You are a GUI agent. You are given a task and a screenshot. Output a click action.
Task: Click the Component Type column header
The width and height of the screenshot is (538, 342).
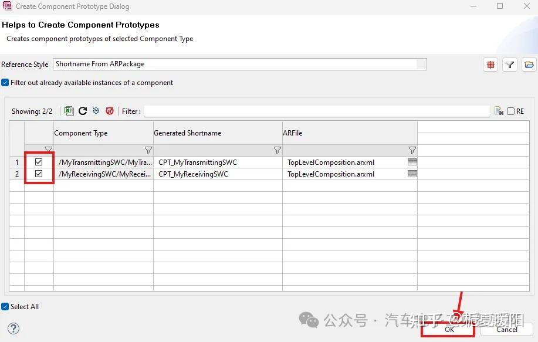(x=80, y=133)
